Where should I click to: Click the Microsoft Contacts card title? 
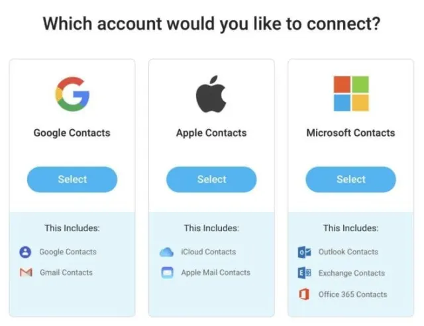pos(350,133)
